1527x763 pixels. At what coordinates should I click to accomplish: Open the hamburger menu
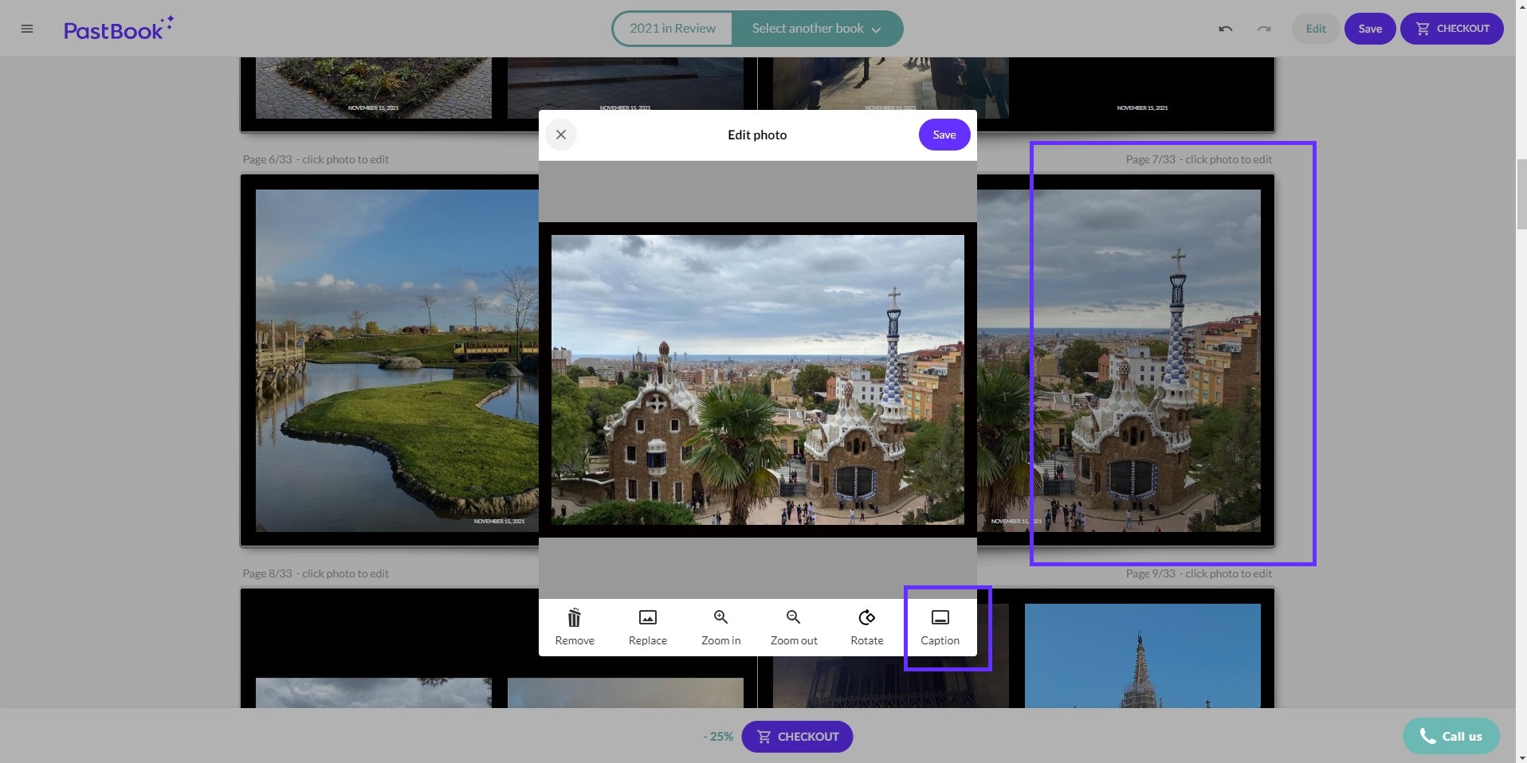coord(27,29)
